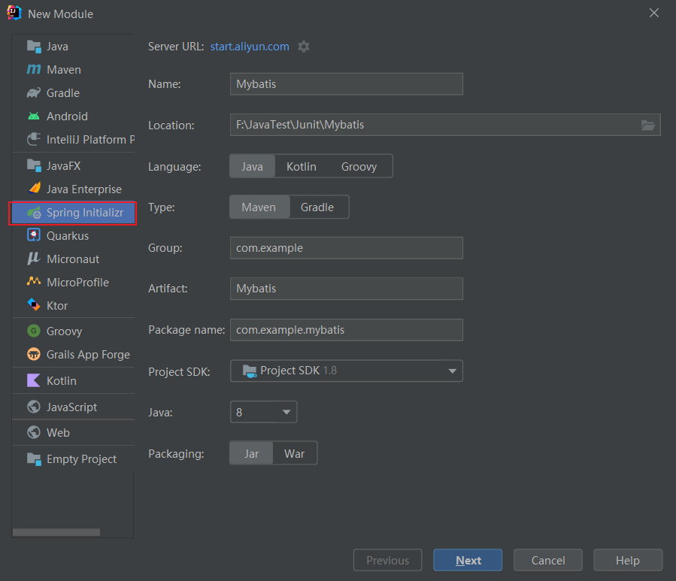Image resolution: width=676 pixels, height=581 pixels.
Task: Click the Gradle elephant icon
Action: click(x=34, y=93)
